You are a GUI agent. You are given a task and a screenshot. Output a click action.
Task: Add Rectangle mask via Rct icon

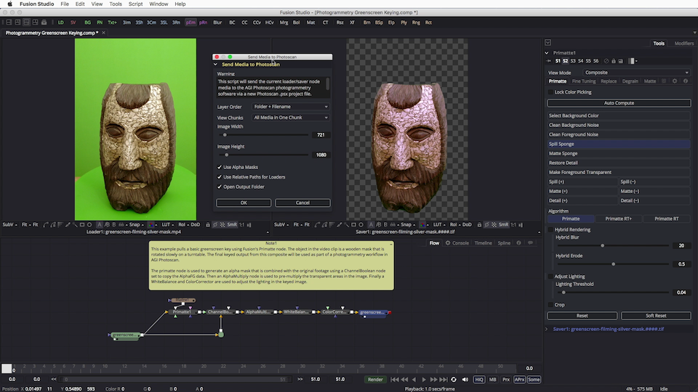point(428,23)
